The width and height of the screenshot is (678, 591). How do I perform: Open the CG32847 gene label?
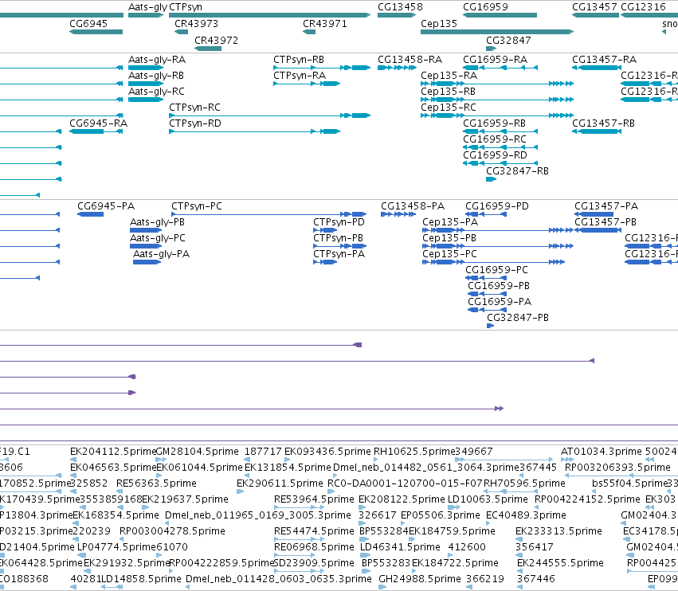pyautogui.click(x=508, y=40)
